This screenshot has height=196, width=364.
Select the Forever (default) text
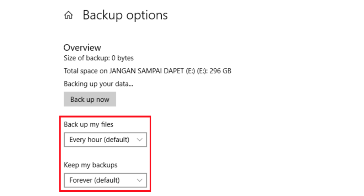click(x=94, y=180)
